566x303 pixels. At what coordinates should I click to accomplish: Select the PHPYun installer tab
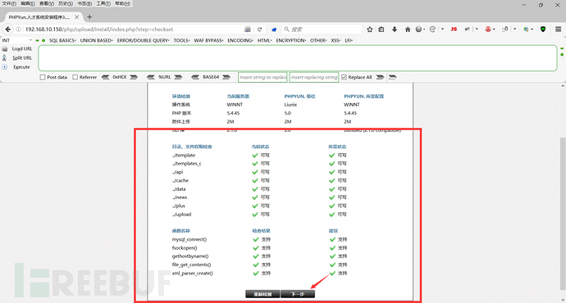pyautogui.click(x=44, y=17)
